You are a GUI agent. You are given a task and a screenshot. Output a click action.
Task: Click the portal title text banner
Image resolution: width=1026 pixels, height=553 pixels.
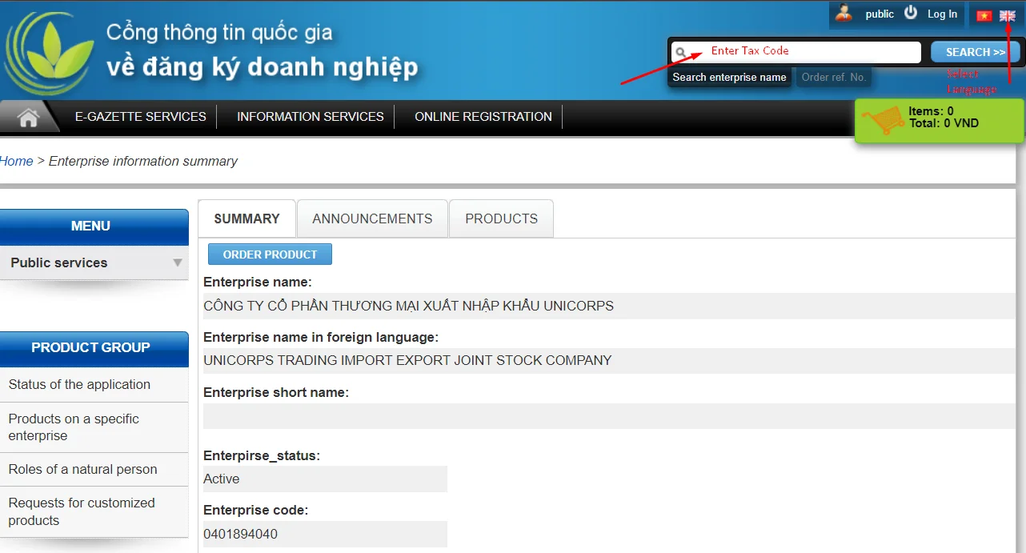[263, 50]
